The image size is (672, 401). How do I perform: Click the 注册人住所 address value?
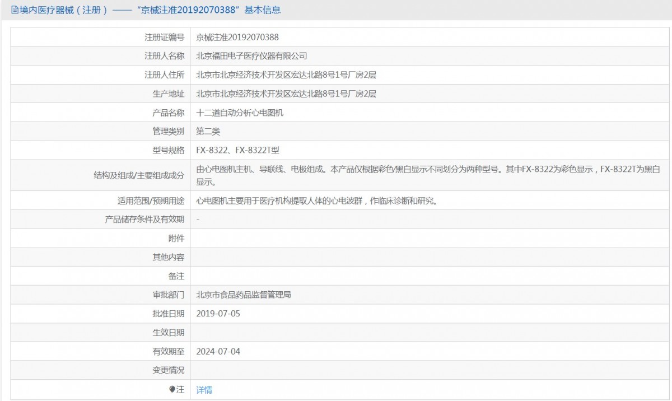pos(286,75)
